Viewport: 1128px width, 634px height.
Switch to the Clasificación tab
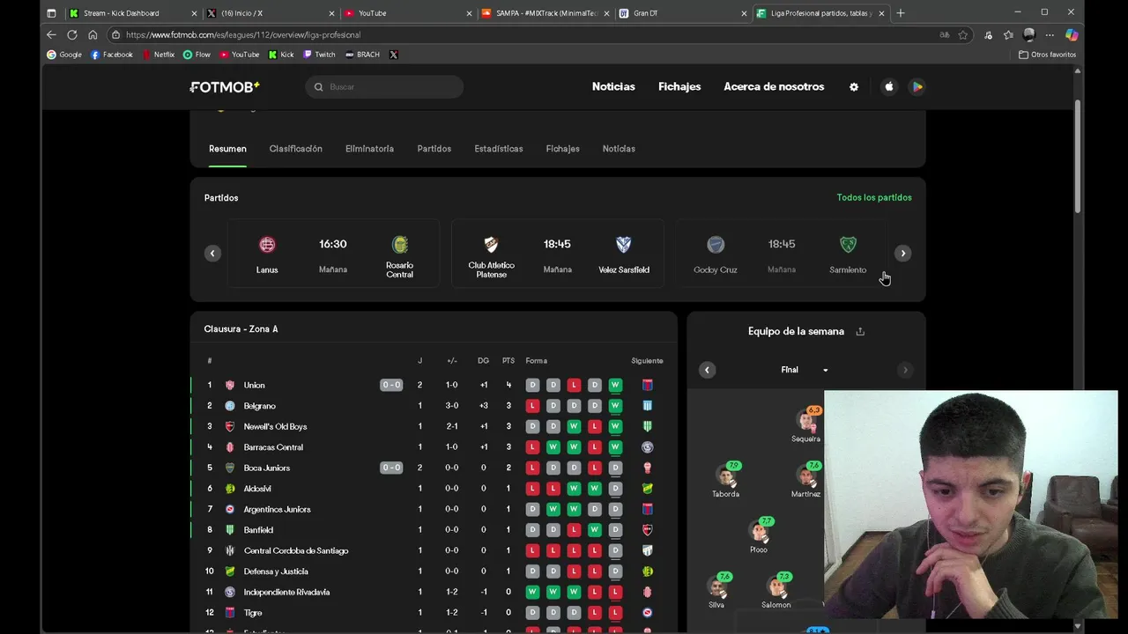click(295, 149)
